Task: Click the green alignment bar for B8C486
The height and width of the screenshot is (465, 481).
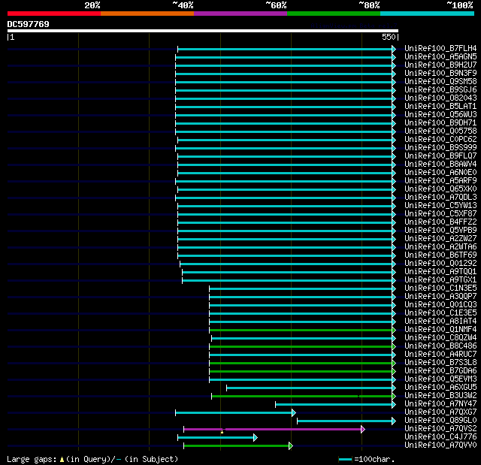Action: pyautogui.click(x=301, y=346)
